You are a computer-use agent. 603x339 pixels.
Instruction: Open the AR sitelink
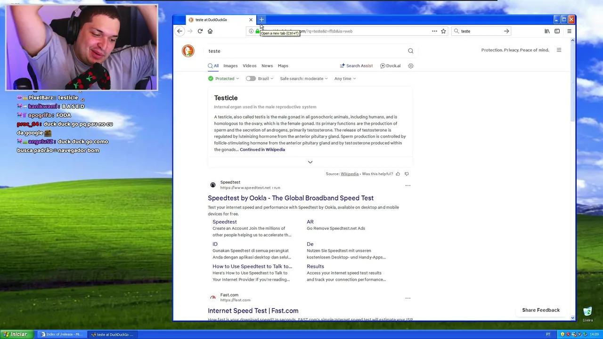310,222
